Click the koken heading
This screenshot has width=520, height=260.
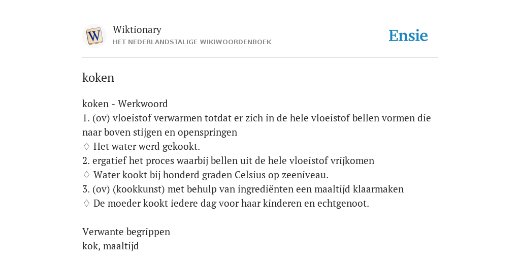pos(98,78)
